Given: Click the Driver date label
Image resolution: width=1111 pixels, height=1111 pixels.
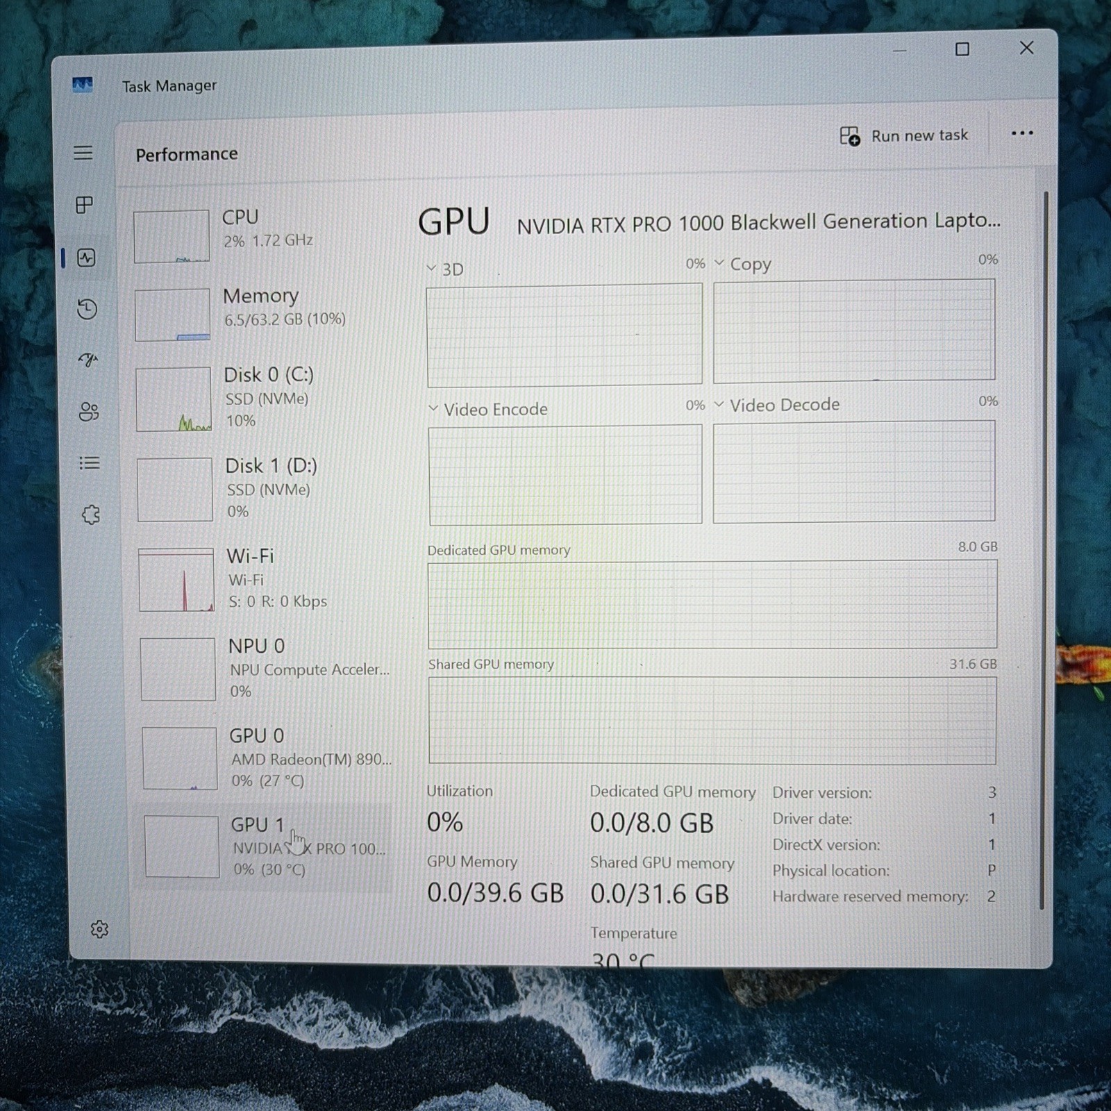Looking at the screenshot, I should [812, 819].
